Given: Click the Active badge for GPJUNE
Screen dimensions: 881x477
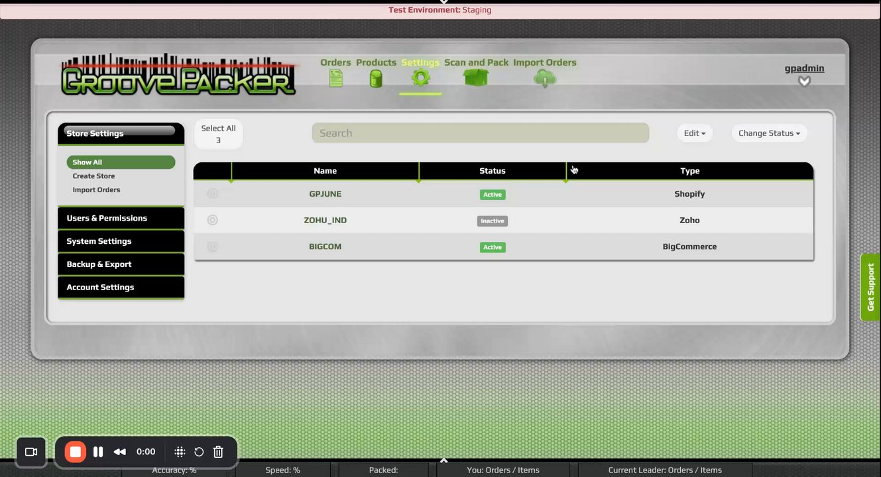Looking at the screenshot, I should [493, 195].
